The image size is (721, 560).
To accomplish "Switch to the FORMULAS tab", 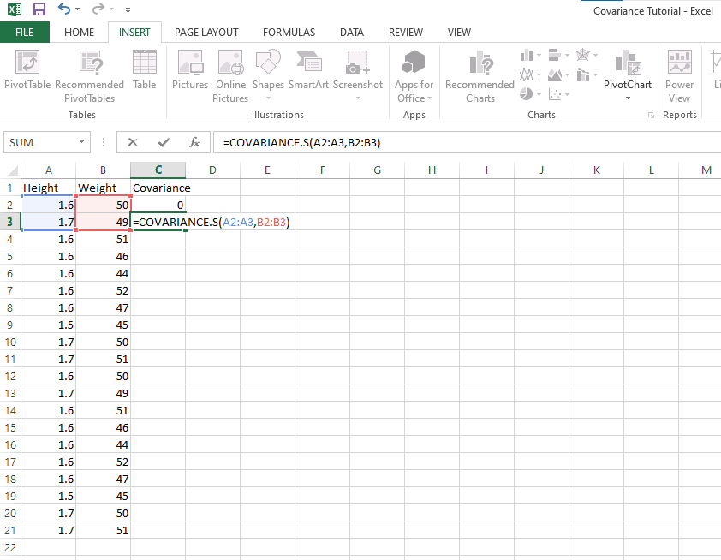I will [289, 33].
